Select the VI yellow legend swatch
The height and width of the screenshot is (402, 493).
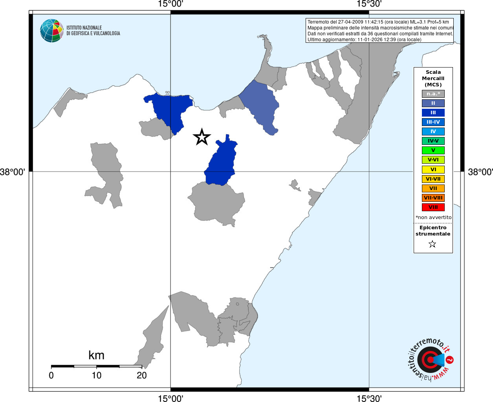coord(433,170)
